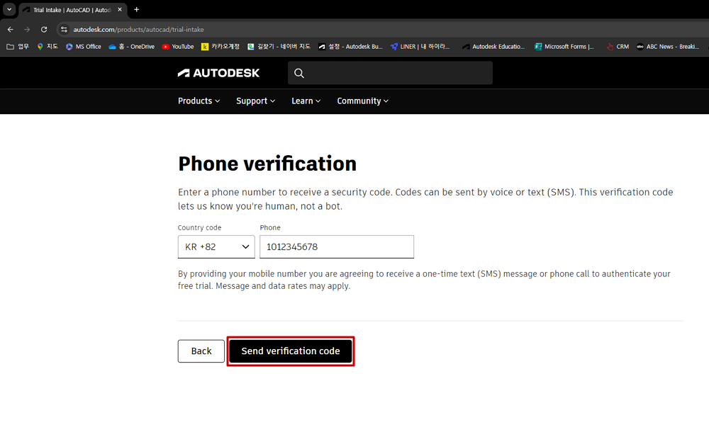The height and width of the screenshot is (437, 709).
Task: Open the CRM bookmark
Action: pyautogui.click(x=618, y=47)
